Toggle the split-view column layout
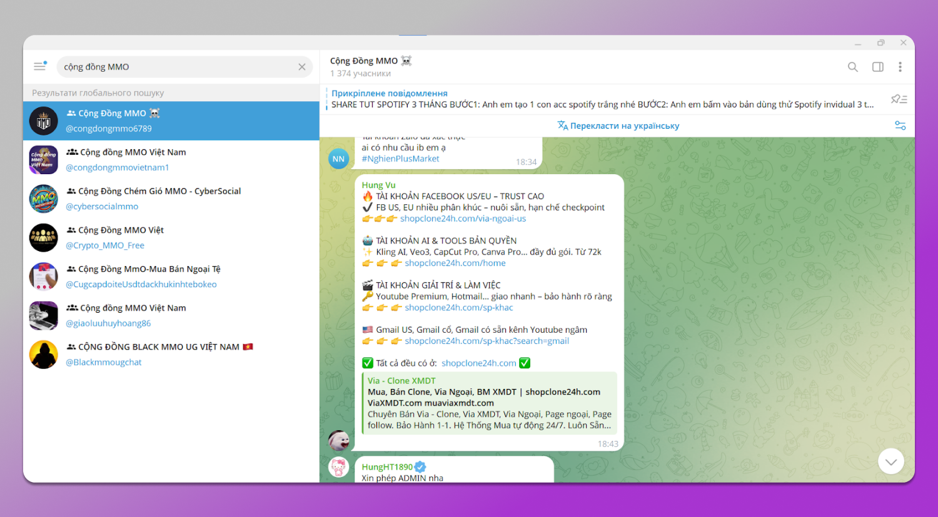 877,67
